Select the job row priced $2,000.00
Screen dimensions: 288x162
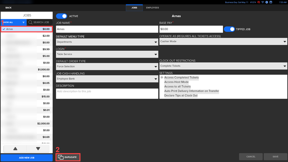pos(27,124)
